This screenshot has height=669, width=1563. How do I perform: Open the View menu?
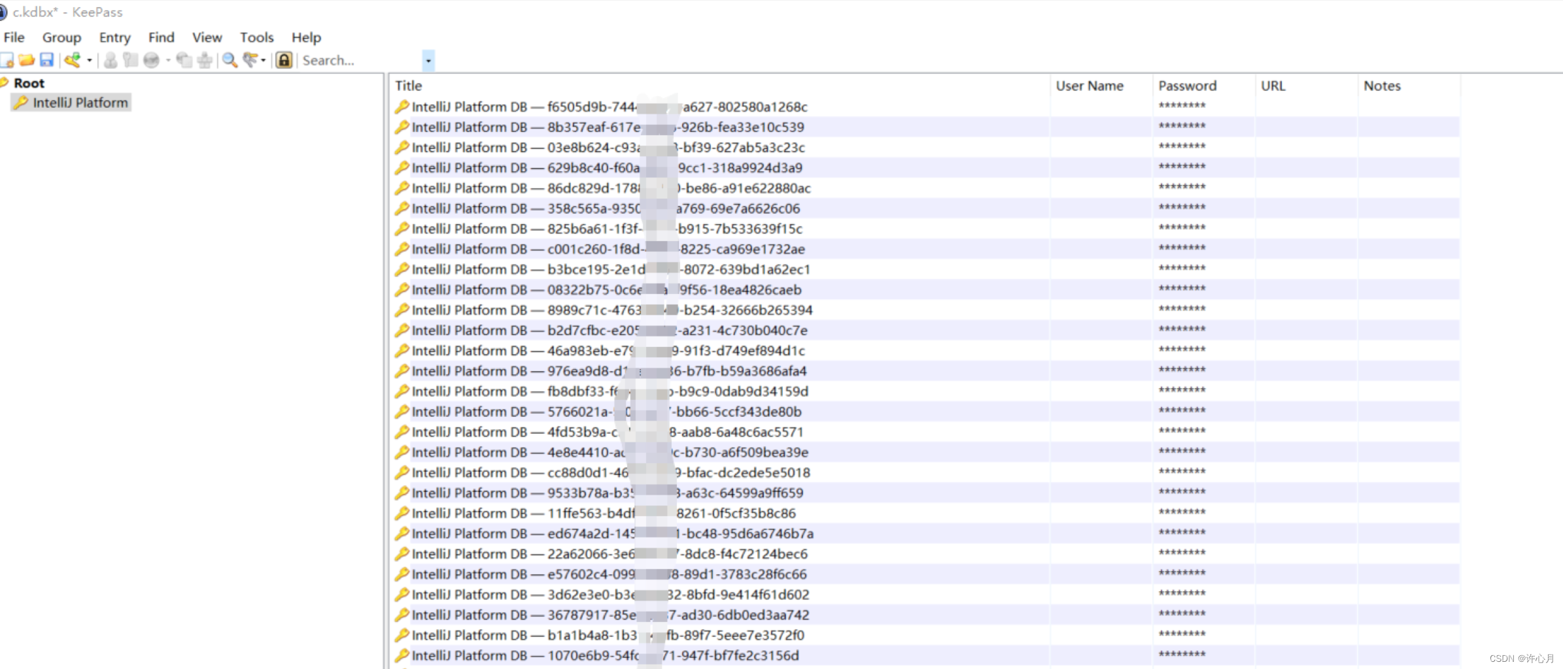(207, 37)
